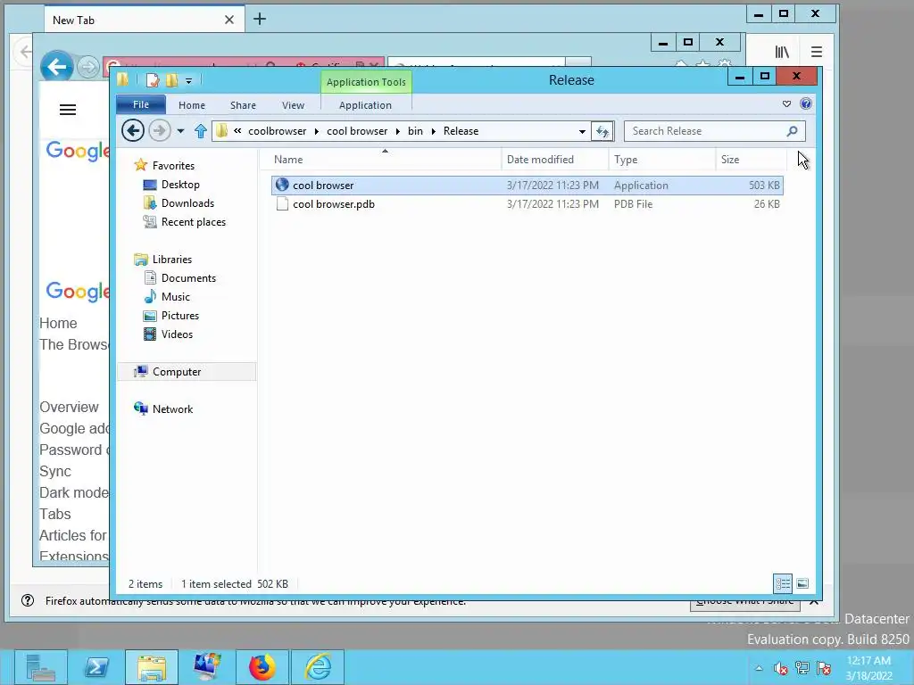Open Videos library
The image size is (914, 685).
click(x=177, y=334)
